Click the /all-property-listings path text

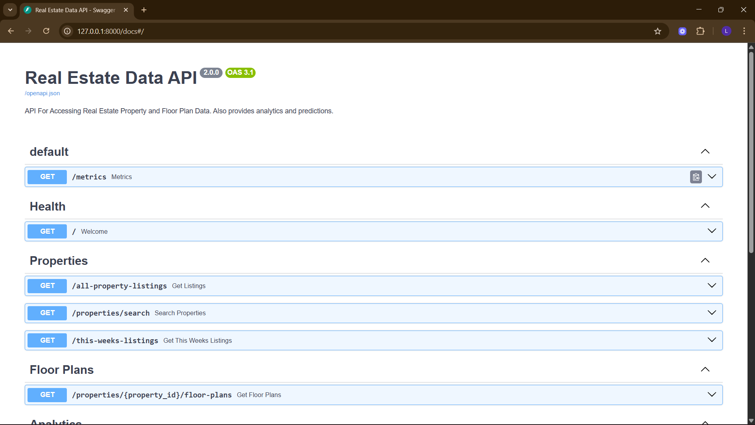[x=120, y=286]
